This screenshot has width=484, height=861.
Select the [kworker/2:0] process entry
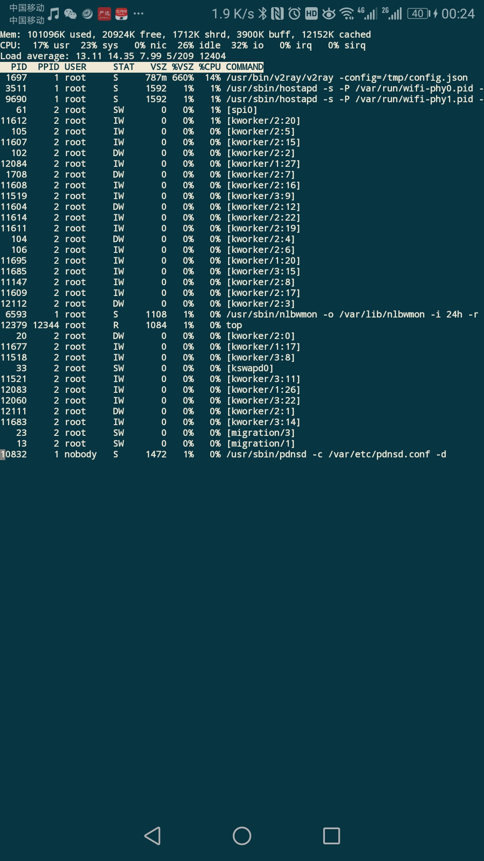[x=261, y=336]
